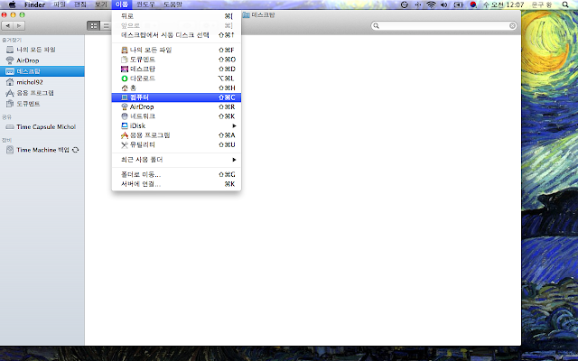Select 나의 모든 파일 in the Go menu
Viewport: 578px width, 361px height.
coord(176,50)
